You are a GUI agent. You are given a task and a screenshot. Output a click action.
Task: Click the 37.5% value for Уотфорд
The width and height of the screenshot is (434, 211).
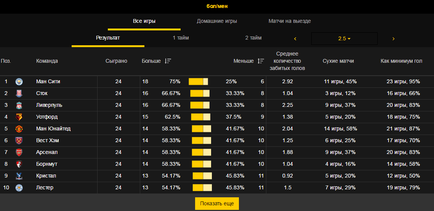234,117
